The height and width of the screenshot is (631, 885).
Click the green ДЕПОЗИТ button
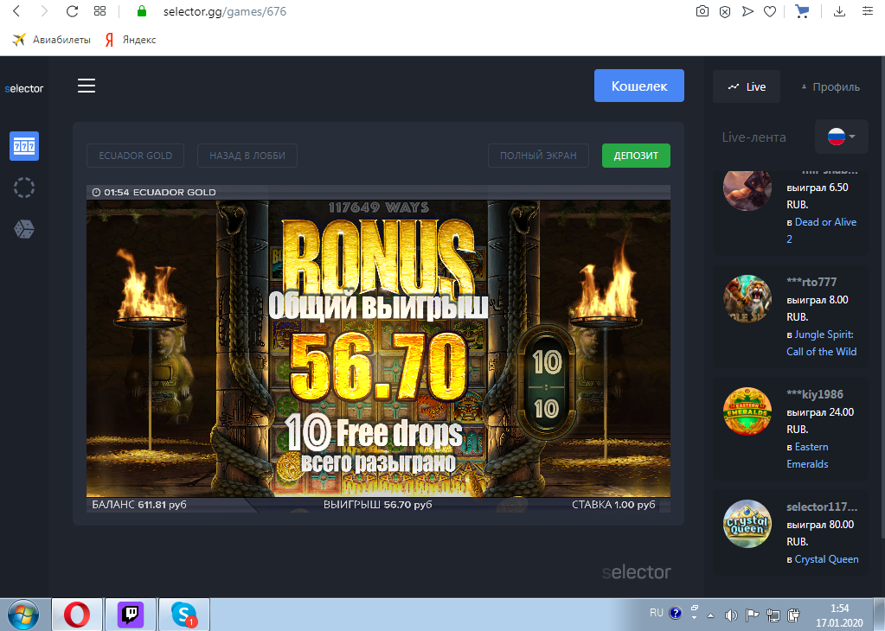click(x=636, y=156)
